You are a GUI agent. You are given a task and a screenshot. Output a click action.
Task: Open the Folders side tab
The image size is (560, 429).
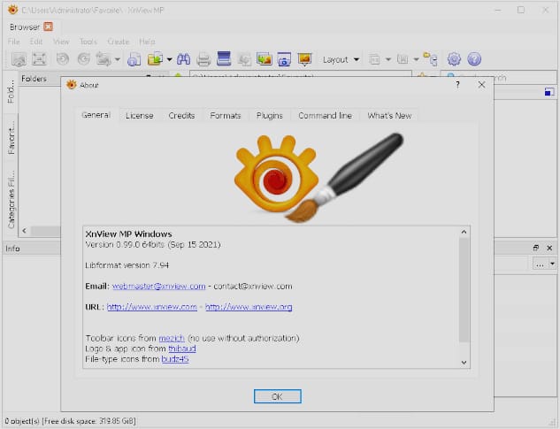[x=11, y=92]
